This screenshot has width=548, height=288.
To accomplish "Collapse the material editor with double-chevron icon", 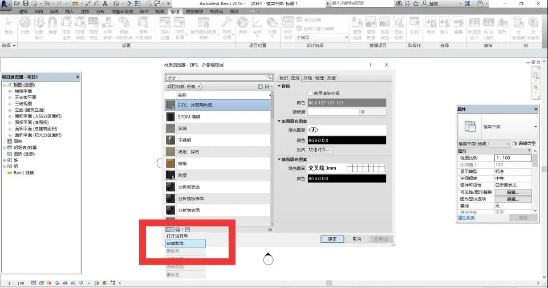I will coord(270,230).
